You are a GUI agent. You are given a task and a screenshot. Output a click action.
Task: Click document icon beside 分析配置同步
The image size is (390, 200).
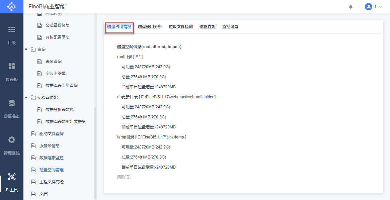coord(39,37)
